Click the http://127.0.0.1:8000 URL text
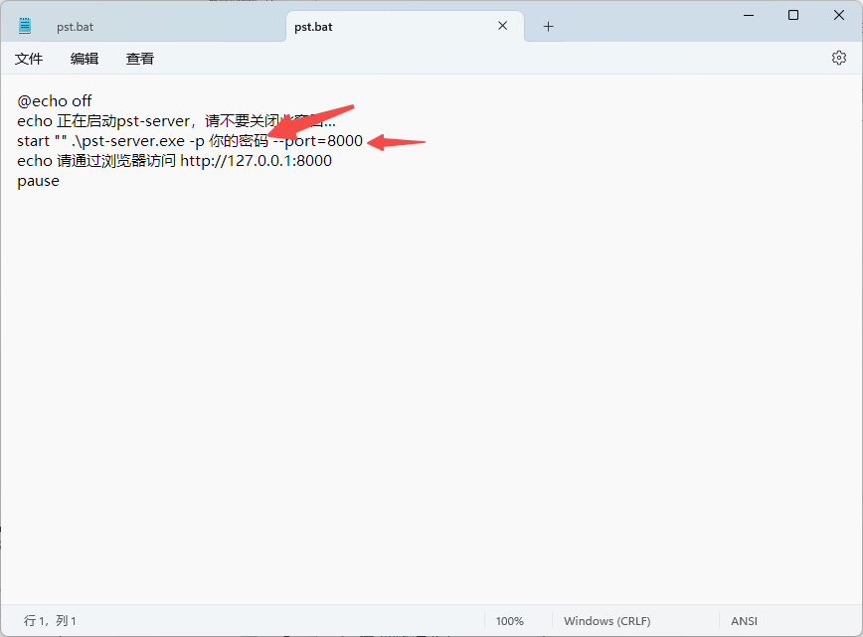Image resolution: width=863 pixels, height=637 pixels. tap(256, 161)
